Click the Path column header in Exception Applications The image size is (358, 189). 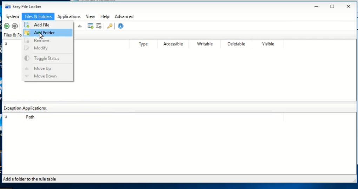click(x=153, y=117)
